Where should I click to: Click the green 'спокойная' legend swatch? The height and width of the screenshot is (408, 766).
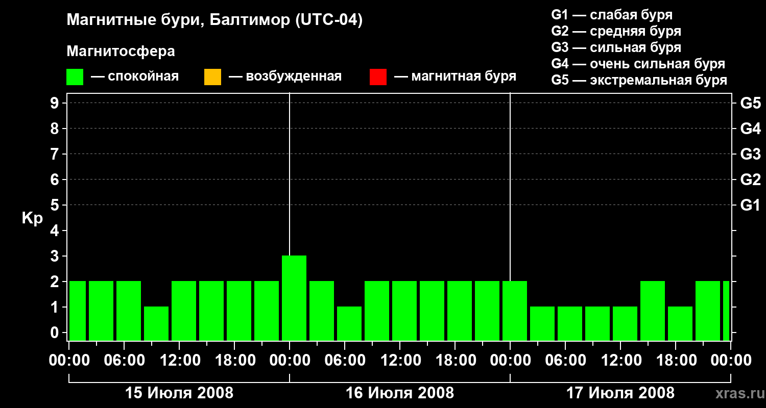coord(75,77)
